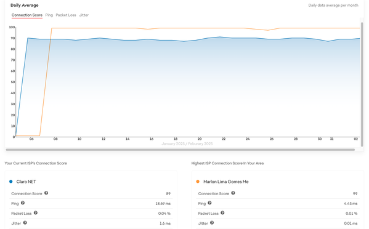Click the 'January 2025 / Feburary 2025' axis caption

point(187,143)
